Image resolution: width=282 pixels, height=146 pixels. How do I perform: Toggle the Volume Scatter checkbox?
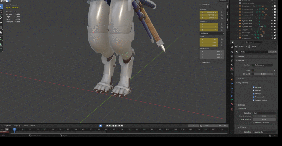[254, 100]
